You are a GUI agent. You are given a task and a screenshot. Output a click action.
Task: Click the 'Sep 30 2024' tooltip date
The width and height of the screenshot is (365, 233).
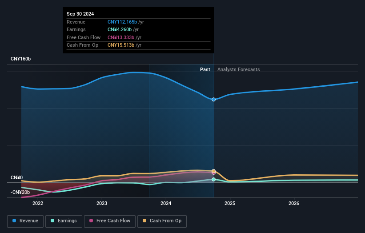click(x=80, y=14)
